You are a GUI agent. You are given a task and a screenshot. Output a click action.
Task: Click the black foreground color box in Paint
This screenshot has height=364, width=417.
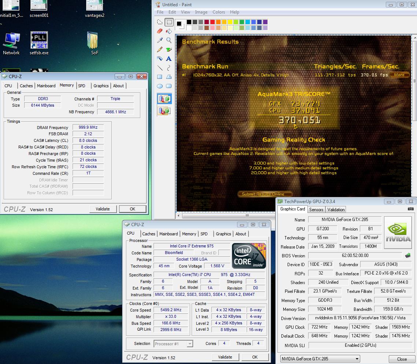pyautogui.click(x=179, y=24)
